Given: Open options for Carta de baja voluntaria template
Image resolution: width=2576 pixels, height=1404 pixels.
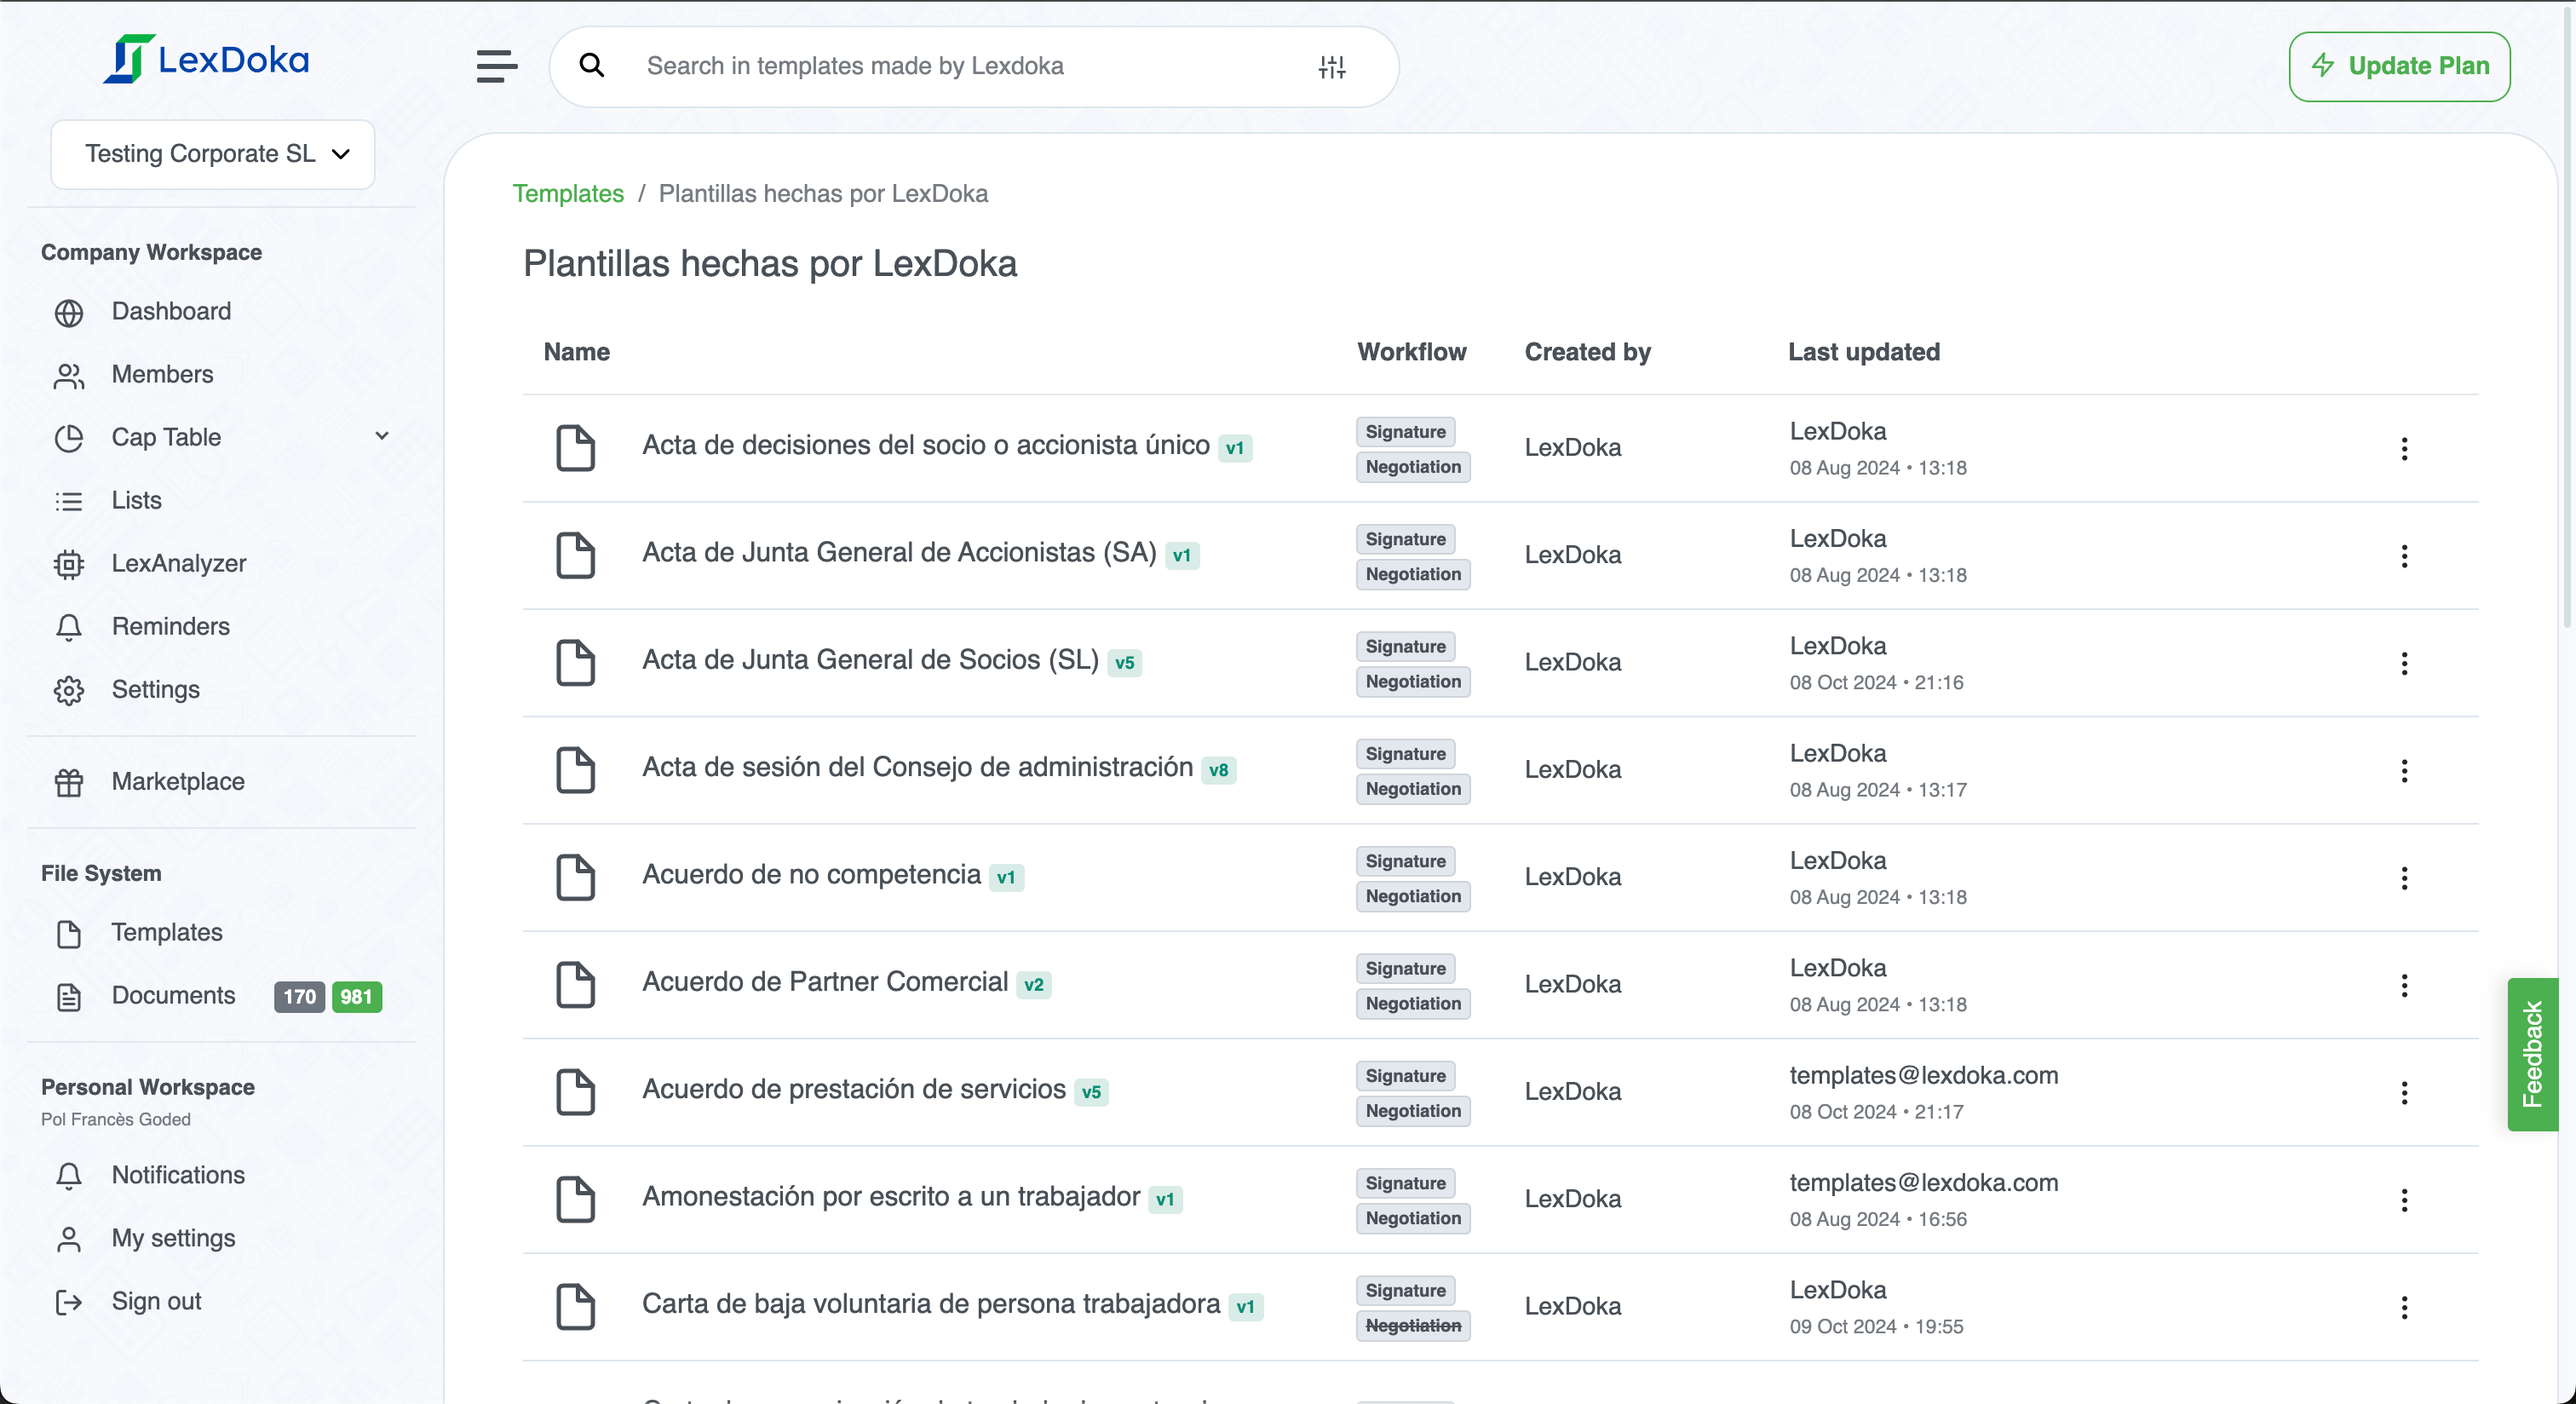Looking at the screenshot, I should tap(2404, 1307).
